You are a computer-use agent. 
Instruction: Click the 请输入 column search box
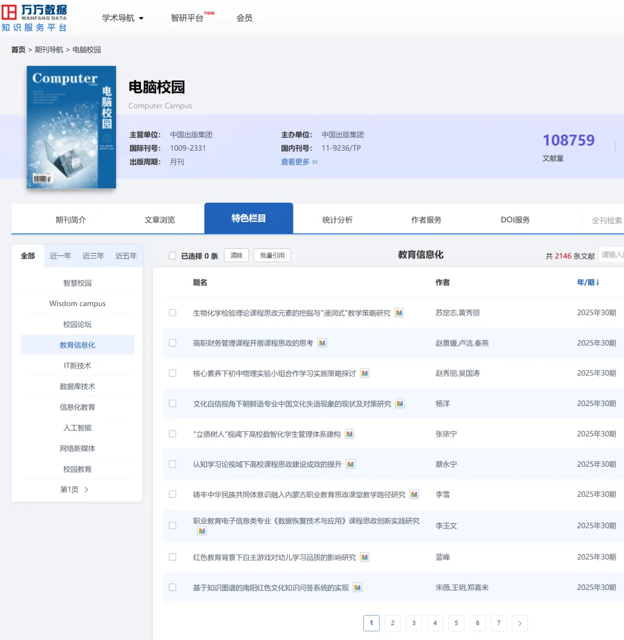(611, 255)
